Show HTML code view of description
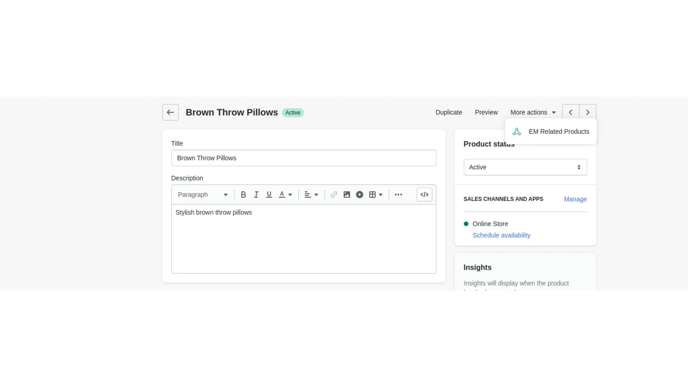Image resolution: width=688 pixels, height=387 pixels. 424,195
